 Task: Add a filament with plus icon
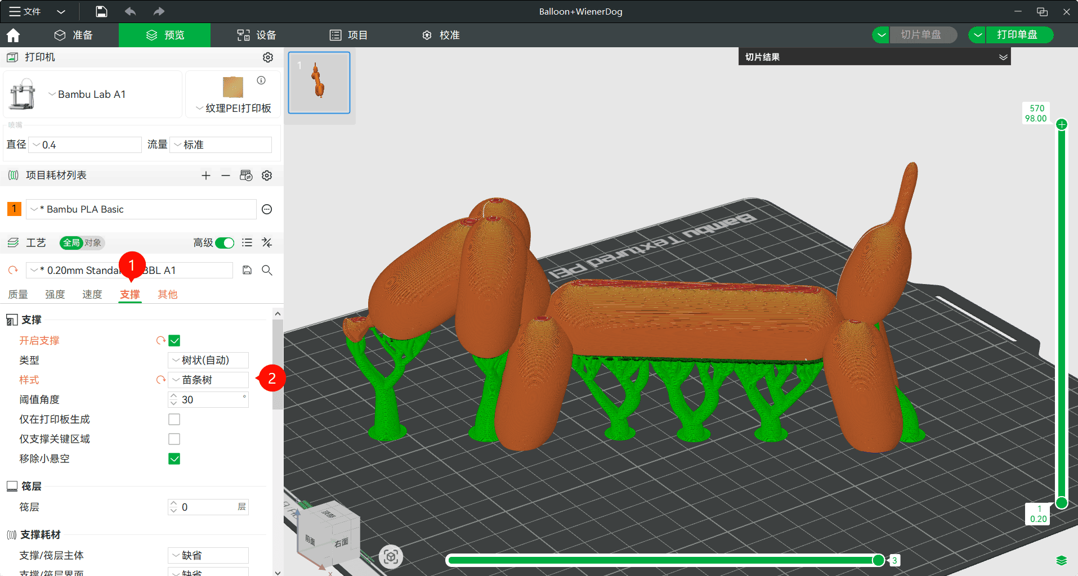(x=206, y=175)
